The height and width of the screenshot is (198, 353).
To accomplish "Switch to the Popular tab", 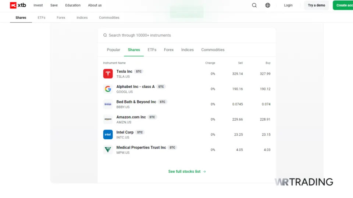I will (x=114, y=50).
